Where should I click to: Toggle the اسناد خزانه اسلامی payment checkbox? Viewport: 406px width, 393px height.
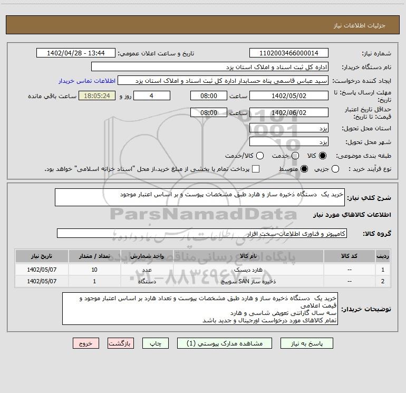point(256,169)
